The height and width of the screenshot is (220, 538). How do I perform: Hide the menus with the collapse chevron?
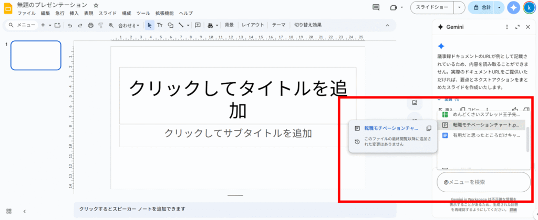pos(388,25)
